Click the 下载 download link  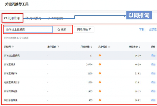click(142, 29)
